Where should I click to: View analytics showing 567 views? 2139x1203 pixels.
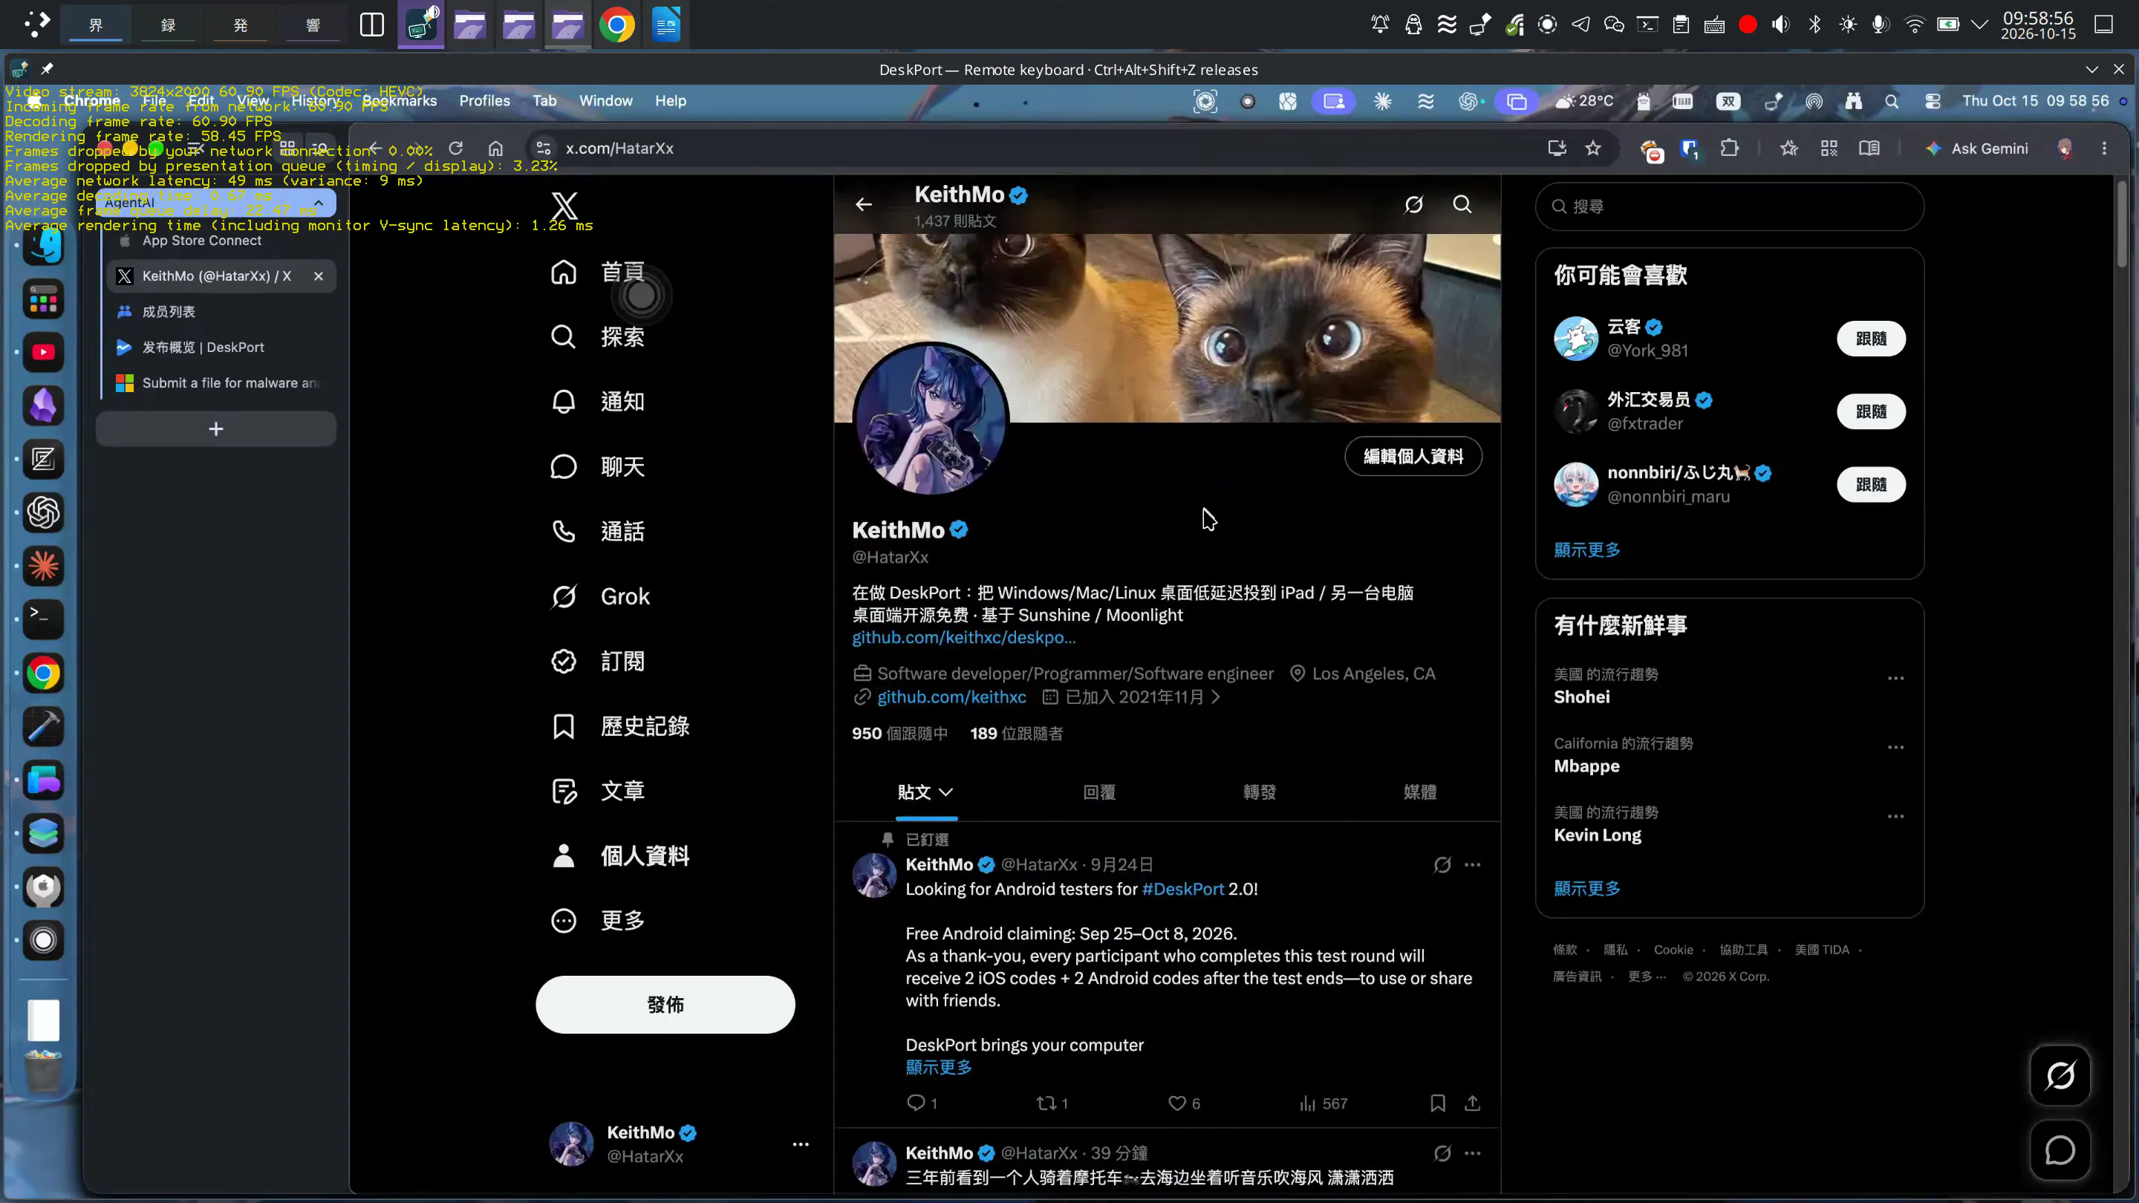[1323, 1103]
